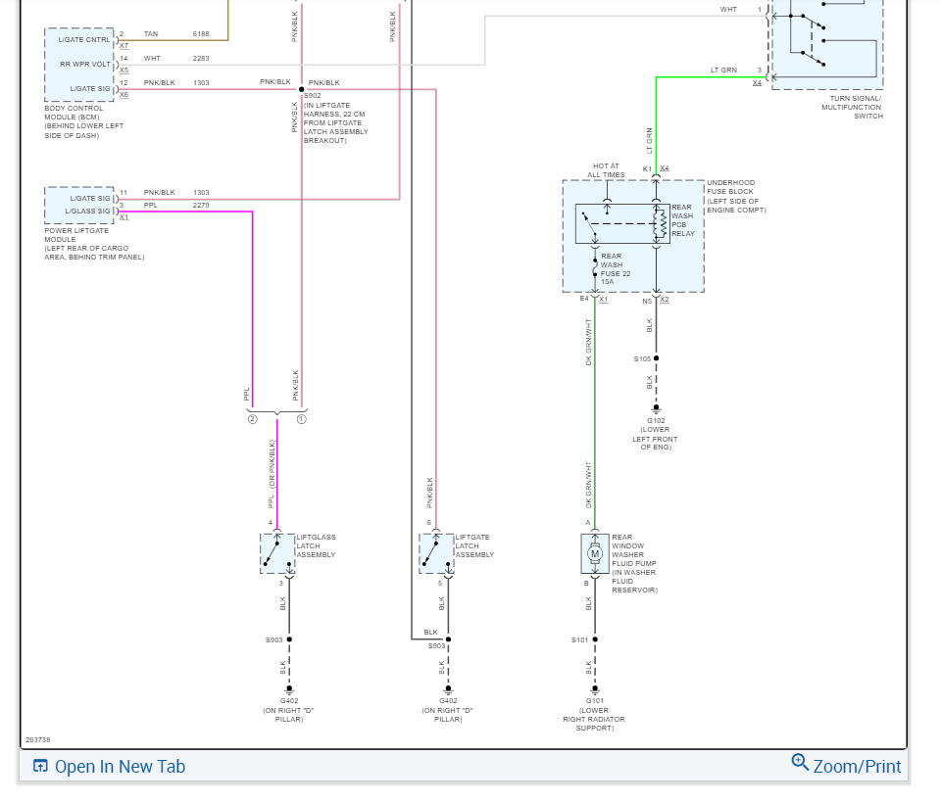The width and height of the screenshot is (940, 803).
Task: Click the HOT AT ALL TIMES label
Action: point(607,170)
